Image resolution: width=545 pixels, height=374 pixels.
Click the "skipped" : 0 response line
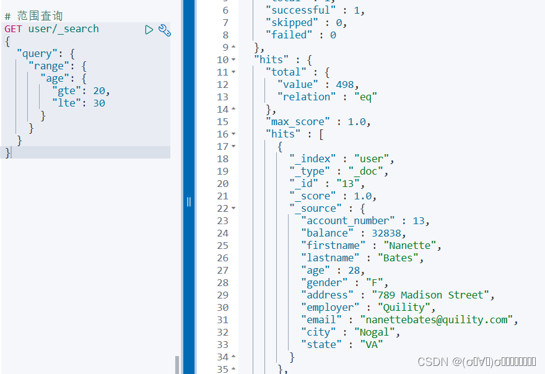(x=306, y=22)
